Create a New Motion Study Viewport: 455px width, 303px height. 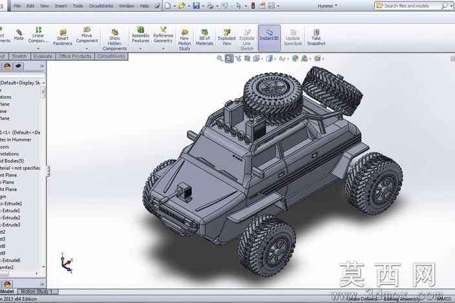(185, 39)
